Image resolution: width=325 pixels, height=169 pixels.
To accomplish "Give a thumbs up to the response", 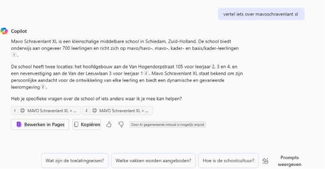I will pos(109,124).
